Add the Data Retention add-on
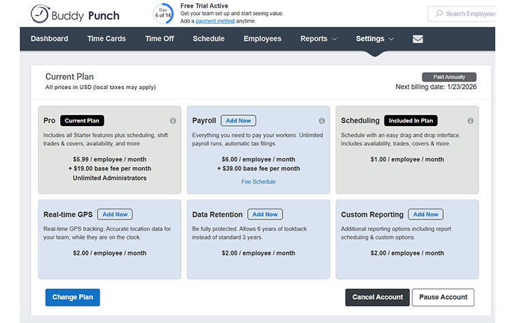 pos(264,214)
